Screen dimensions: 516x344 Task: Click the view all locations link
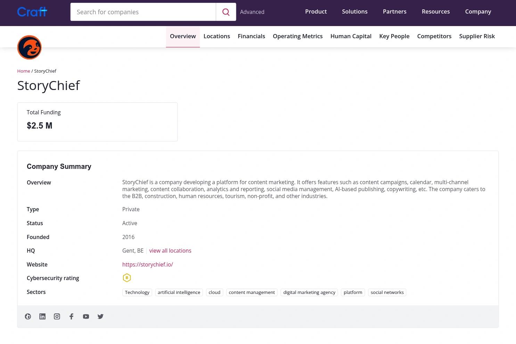click(x=170, y=251)
